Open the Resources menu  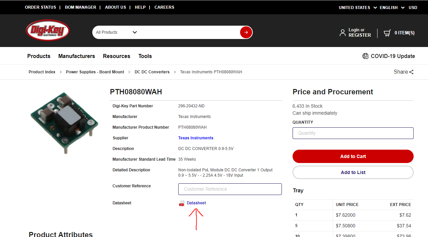(x=116, y=56)
